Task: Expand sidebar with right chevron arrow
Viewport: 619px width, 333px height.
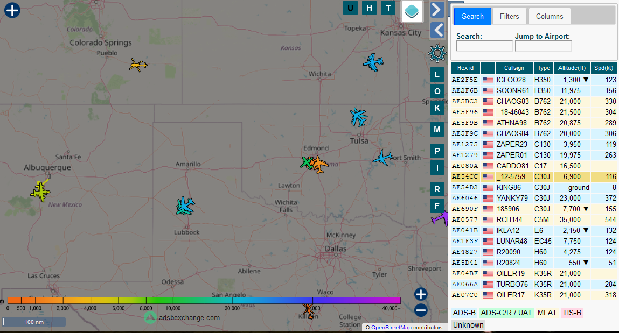Action: point(437,10)
